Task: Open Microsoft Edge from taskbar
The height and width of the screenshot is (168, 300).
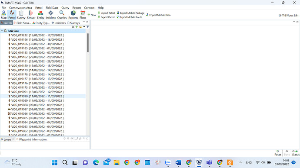Action: [x=96, y=162]
